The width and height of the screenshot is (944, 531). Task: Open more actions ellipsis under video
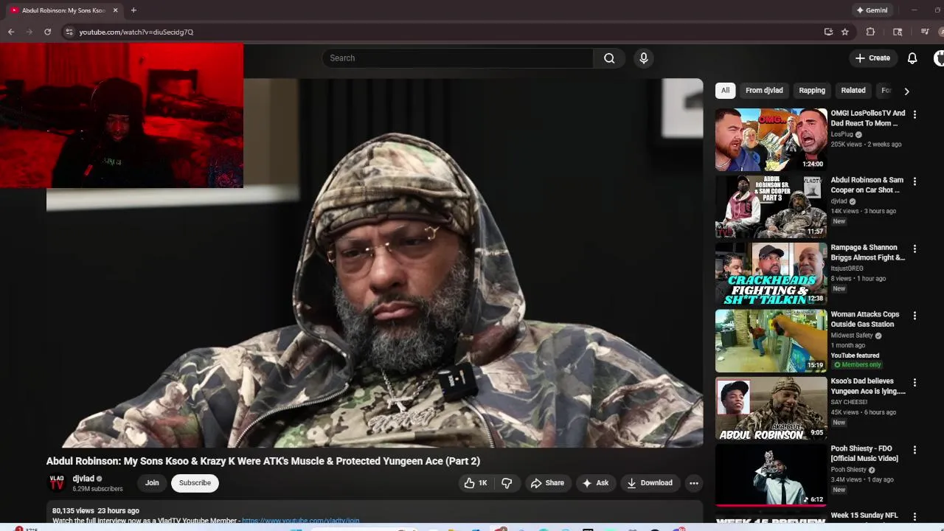(694, 483)
